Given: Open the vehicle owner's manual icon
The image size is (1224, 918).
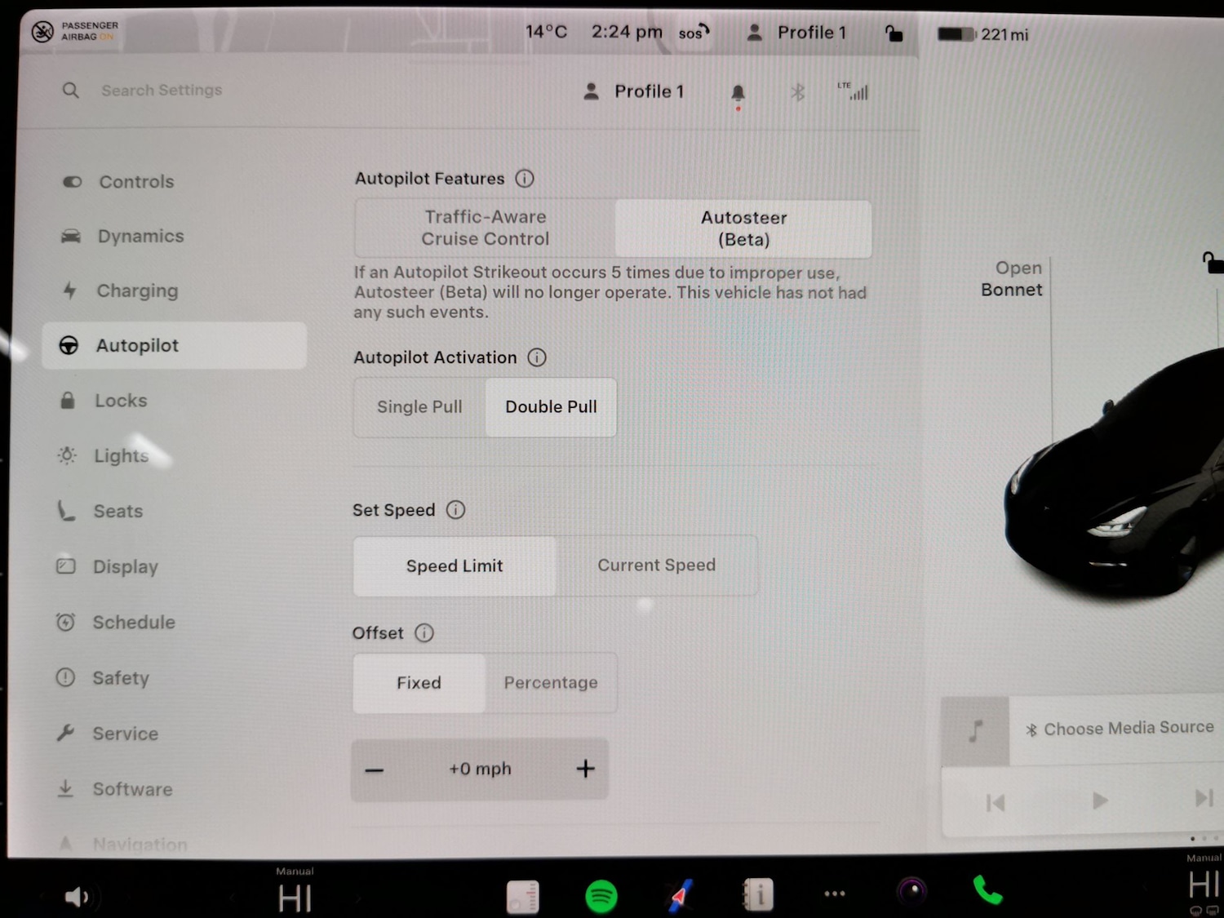Looking at the screenshot, I should tap(757, 893).
